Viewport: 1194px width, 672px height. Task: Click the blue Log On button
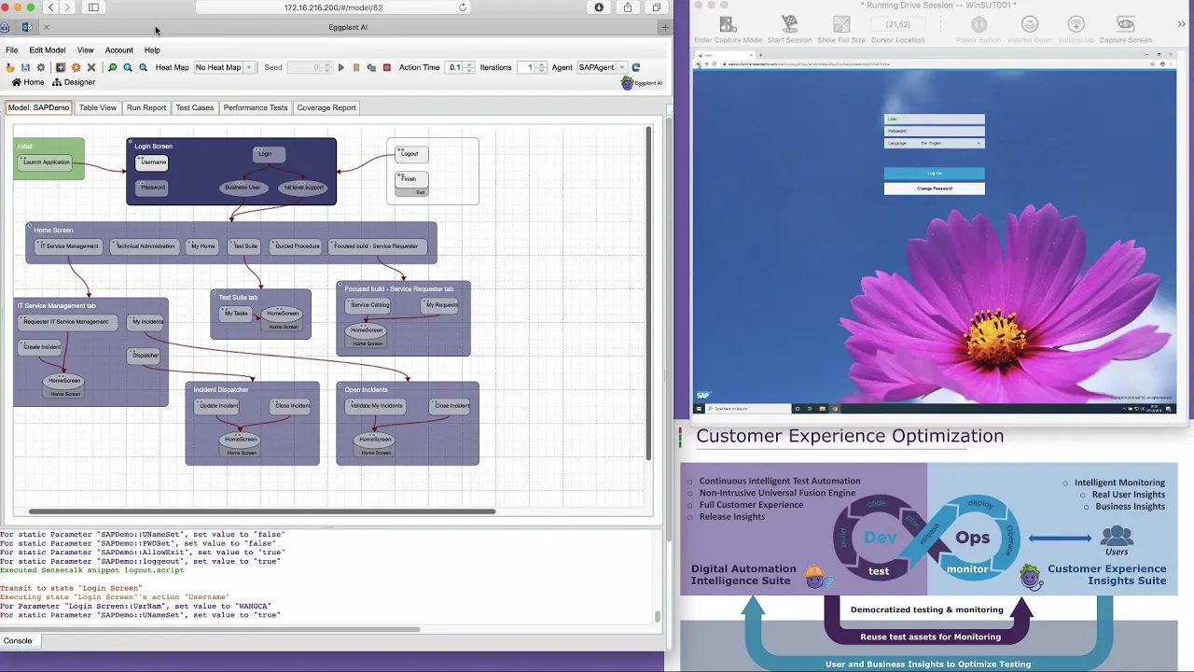tap(934, 174)
